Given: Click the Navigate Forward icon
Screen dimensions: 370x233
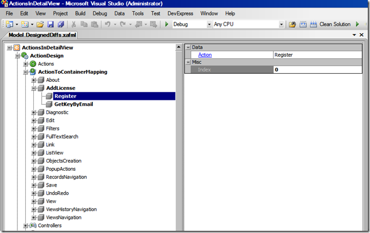Looking at the screenshot, I should 154,24.
